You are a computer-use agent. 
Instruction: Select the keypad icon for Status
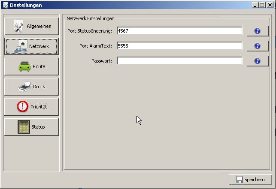(x=24, y=127)
